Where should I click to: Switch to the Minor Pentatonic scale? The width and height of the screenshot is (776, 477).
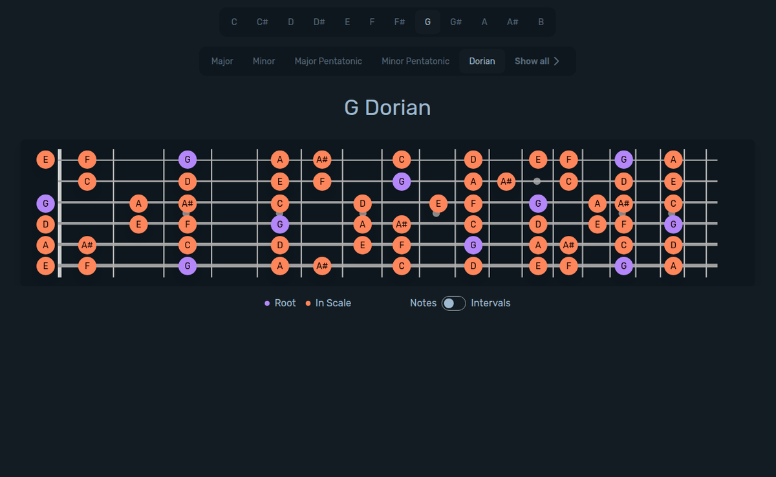tap(415, 61)
